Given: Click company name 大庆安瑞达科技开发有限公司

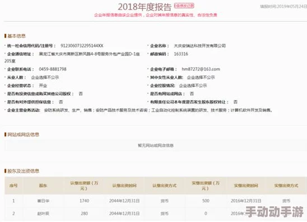Looking at the screenshot, I should pos(199,46).
